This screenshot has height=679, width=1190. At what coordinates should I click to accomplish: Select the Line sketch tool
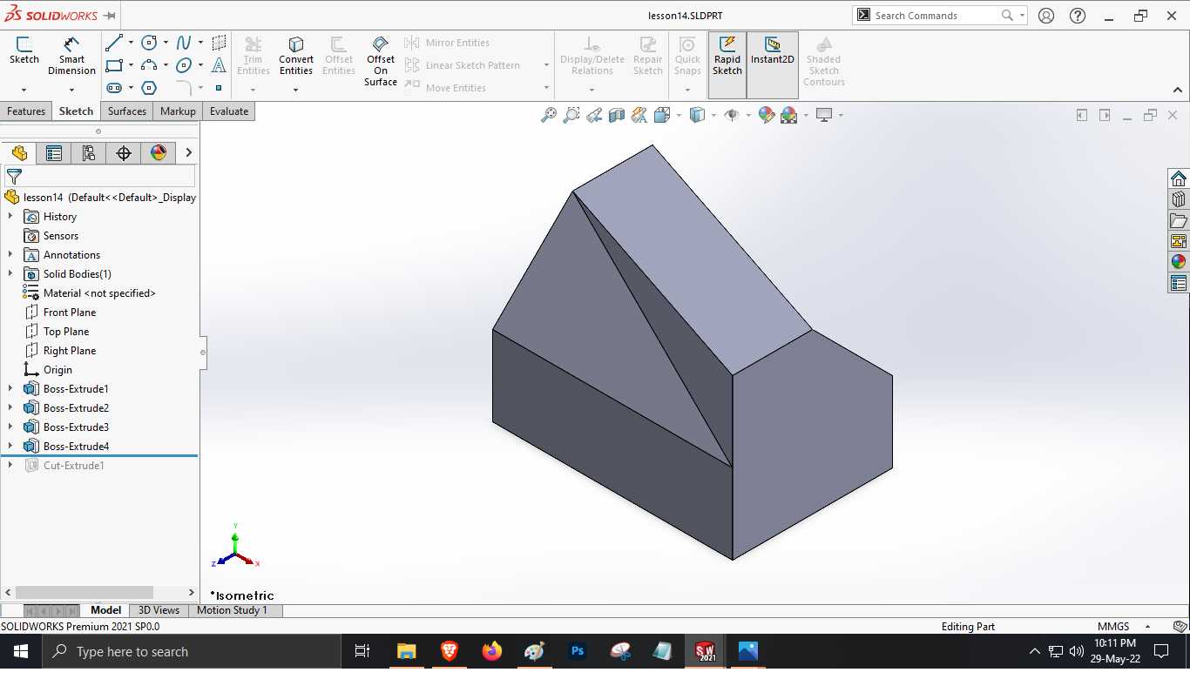point(114,43)
